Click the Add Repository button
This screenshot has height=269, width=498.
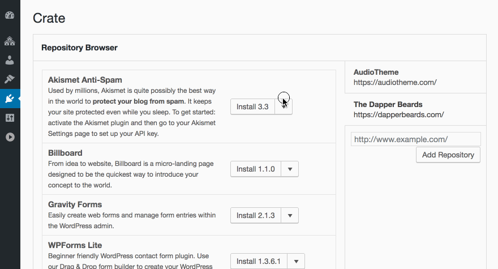(448, 155)
